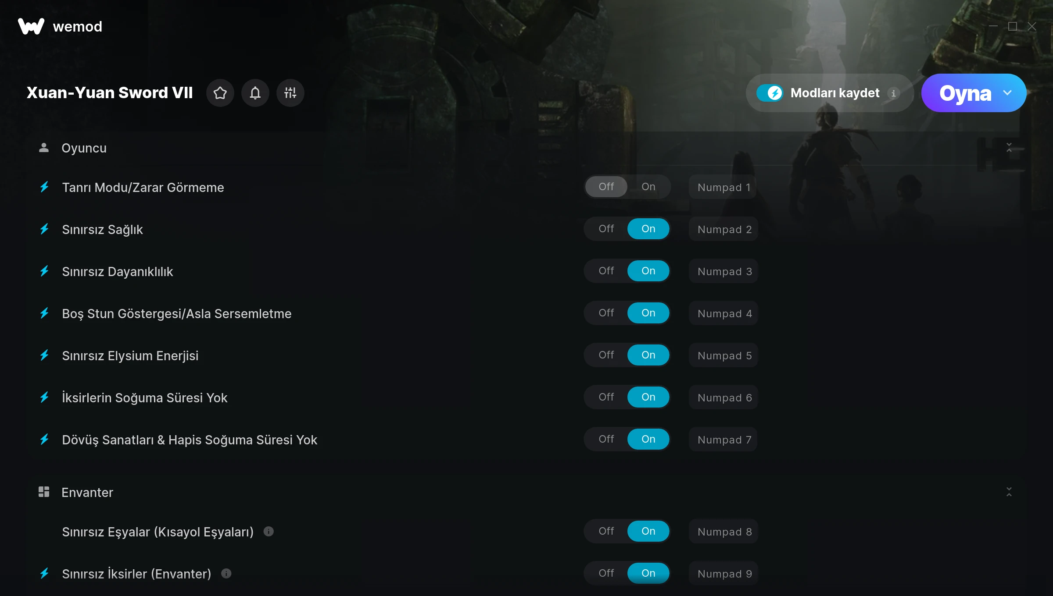Toggle the Modları kaydet switch
Image resolution: width=1053 pixels, height=596 pixels.
coord(770,93)
